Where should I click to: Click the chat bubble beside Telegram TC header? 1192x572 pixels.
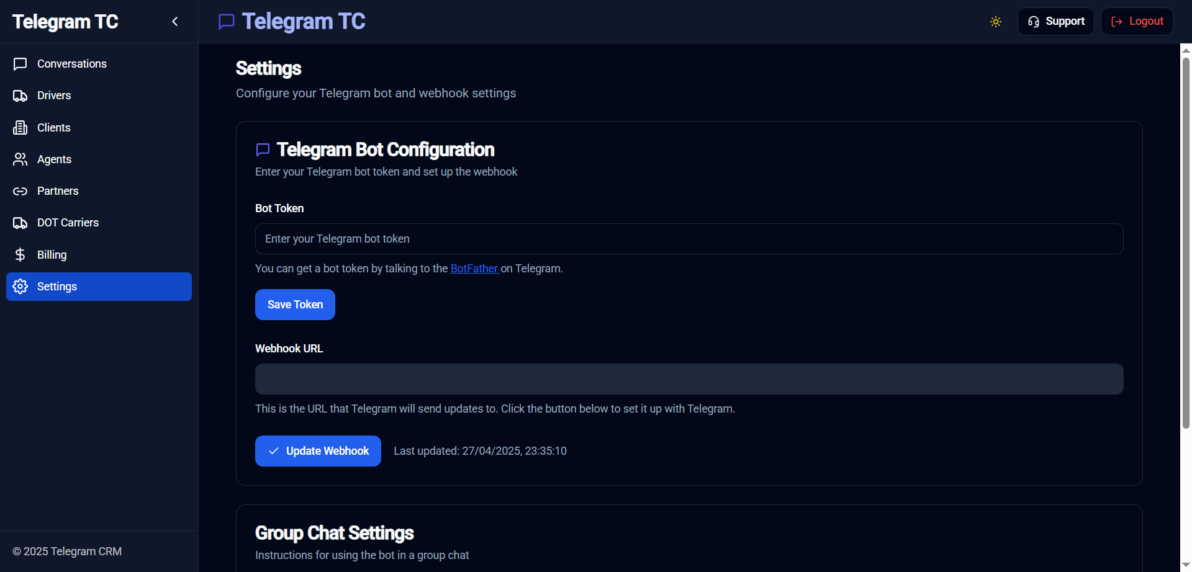pyautogui.click(x=225, y=21)
